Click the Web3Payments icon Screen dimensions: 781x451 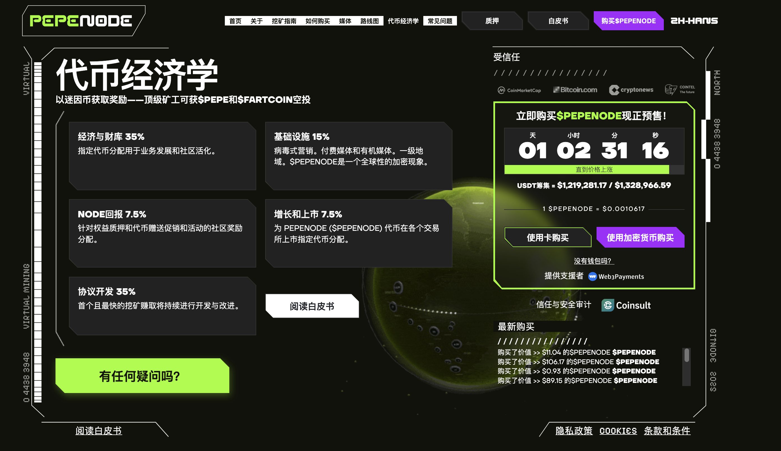tap(592, 276)
